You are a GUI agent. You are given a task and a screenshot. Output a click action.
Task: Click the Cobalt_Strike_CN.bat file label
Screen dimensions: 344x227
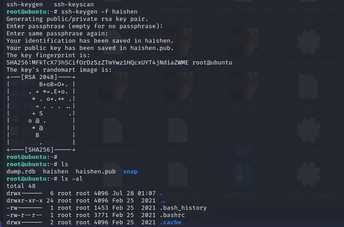(x=243, y=15)
